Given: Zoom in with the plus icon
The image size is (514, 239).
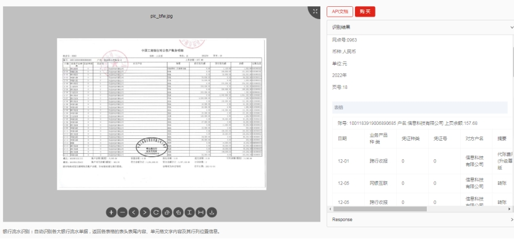Looking at the screenshot, I should 111,212.
